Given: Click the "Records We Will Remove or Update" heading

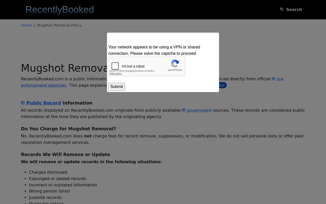Looking at the screenshot, I should coord(65,155).
